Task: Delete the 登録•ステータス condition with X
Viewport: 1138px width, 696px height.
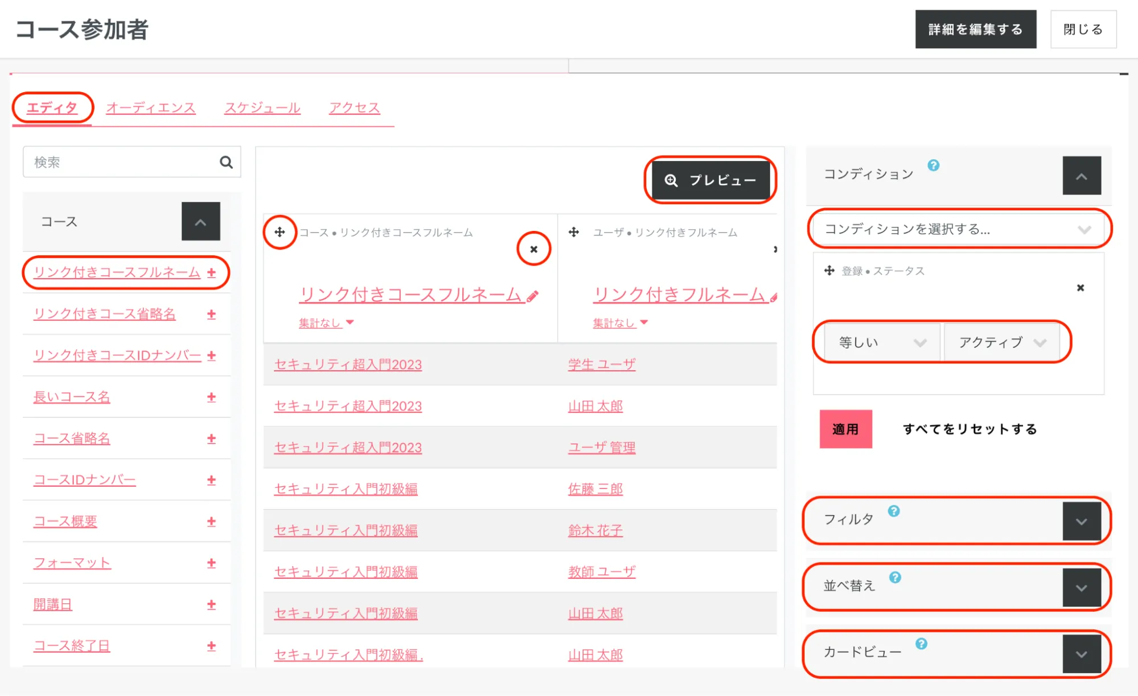Action: (1080, 288)
